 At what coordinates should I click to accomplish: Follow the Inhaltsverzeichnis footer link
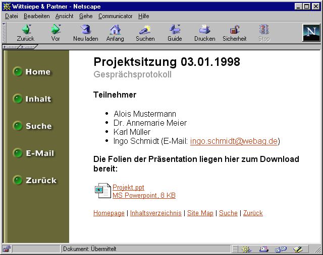pos(156,213)
